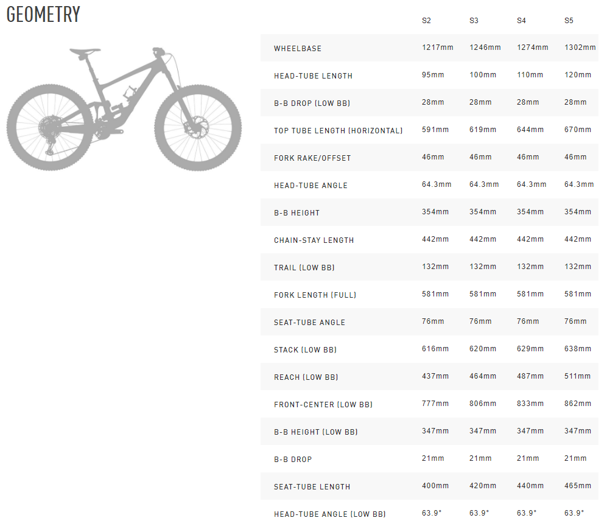Screen dimensions: 607x529
Task: Click the 465mm seat-tube length value
Action: coord(578,486)
